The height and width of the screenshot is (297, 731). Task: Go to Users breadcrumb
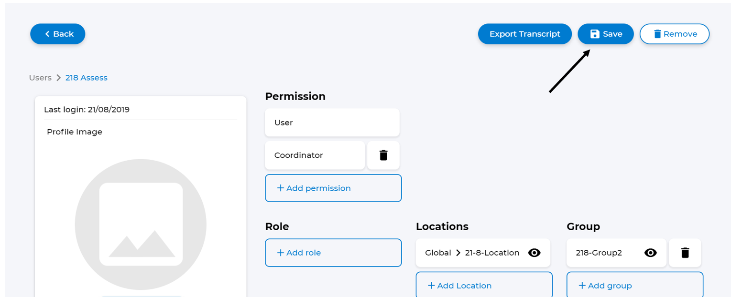[x=40, y=78]
